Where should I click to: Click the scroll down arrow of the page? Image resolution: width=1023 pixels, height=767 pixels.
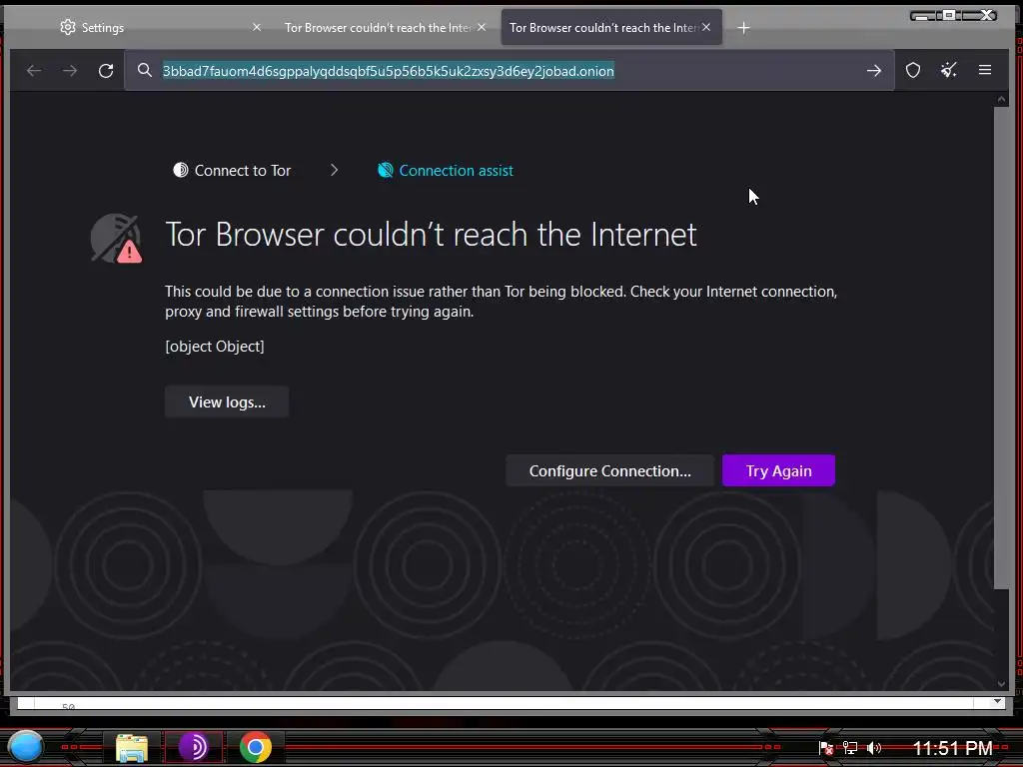(x=1001, y=683)
